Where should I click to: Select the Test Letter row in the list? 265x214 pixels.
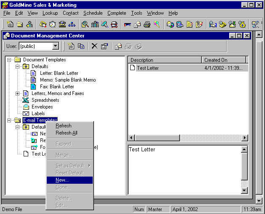[188, 68]
